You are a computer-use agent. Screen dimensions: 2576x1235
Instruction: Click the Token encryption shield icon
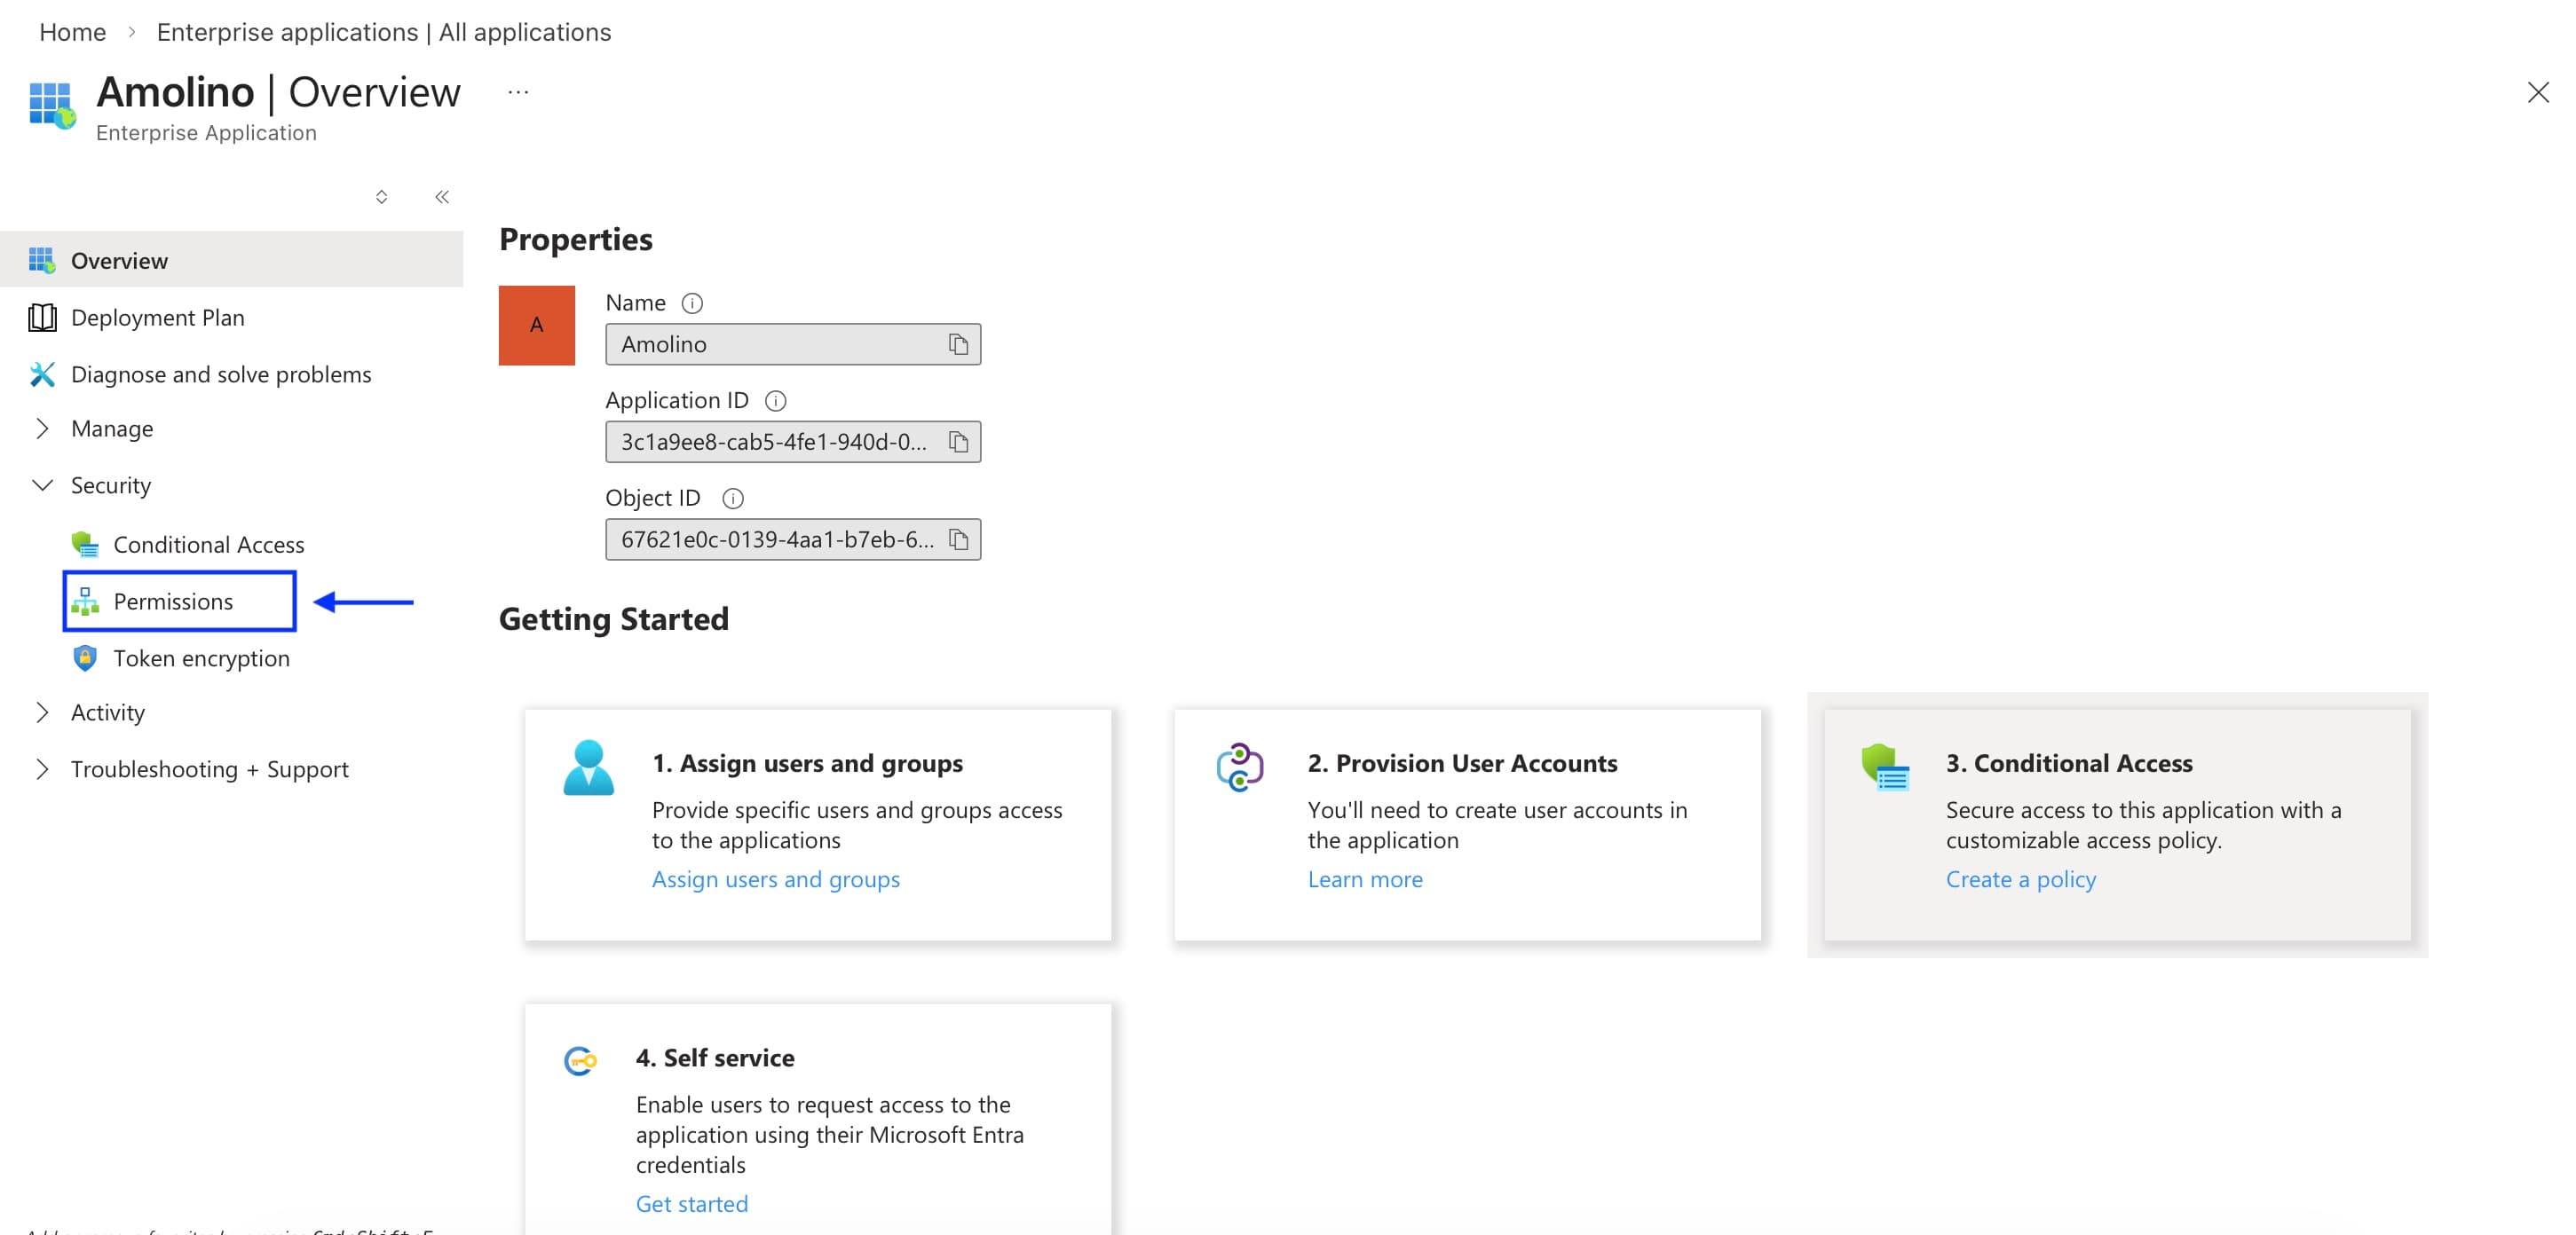pos(85,657)
